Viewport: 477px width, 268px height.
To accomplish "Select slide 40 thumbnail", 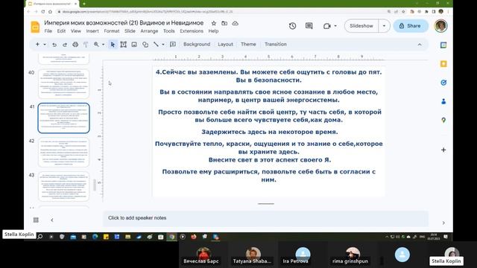I will [x=63, y=84].
